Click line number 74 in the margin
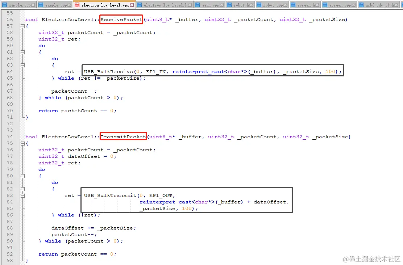The height and width of the screenshot is (265, 403). point(10,136)
